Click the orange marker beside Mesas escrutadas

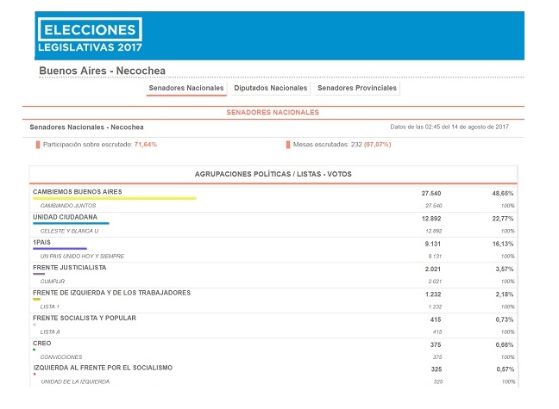288,145
